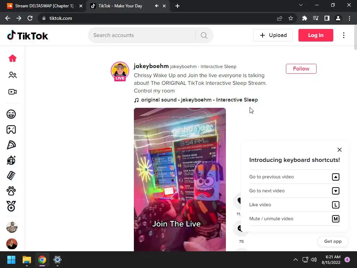357x268 pixels.
Task: Click the Log in button
Action: 316,35
